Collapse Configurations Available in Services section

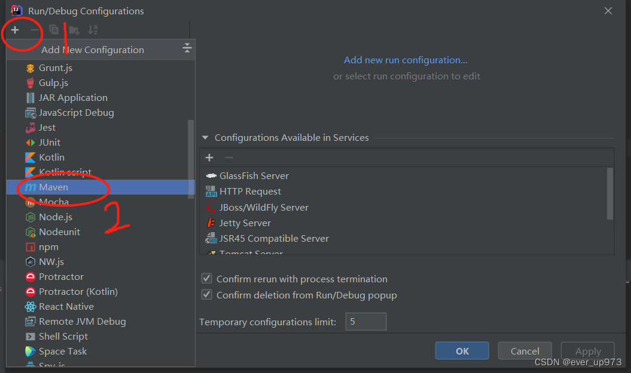[205, 137]
